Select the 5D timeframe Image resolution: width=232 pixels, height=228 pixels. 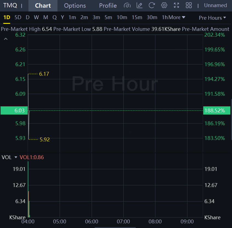tap(18, 17)
